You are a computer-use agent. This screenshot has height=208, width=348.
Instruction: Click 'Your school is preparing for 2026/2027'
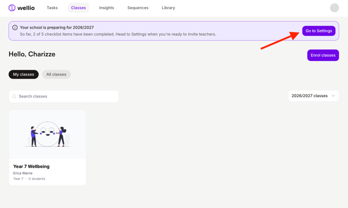[x=57, y=27]
